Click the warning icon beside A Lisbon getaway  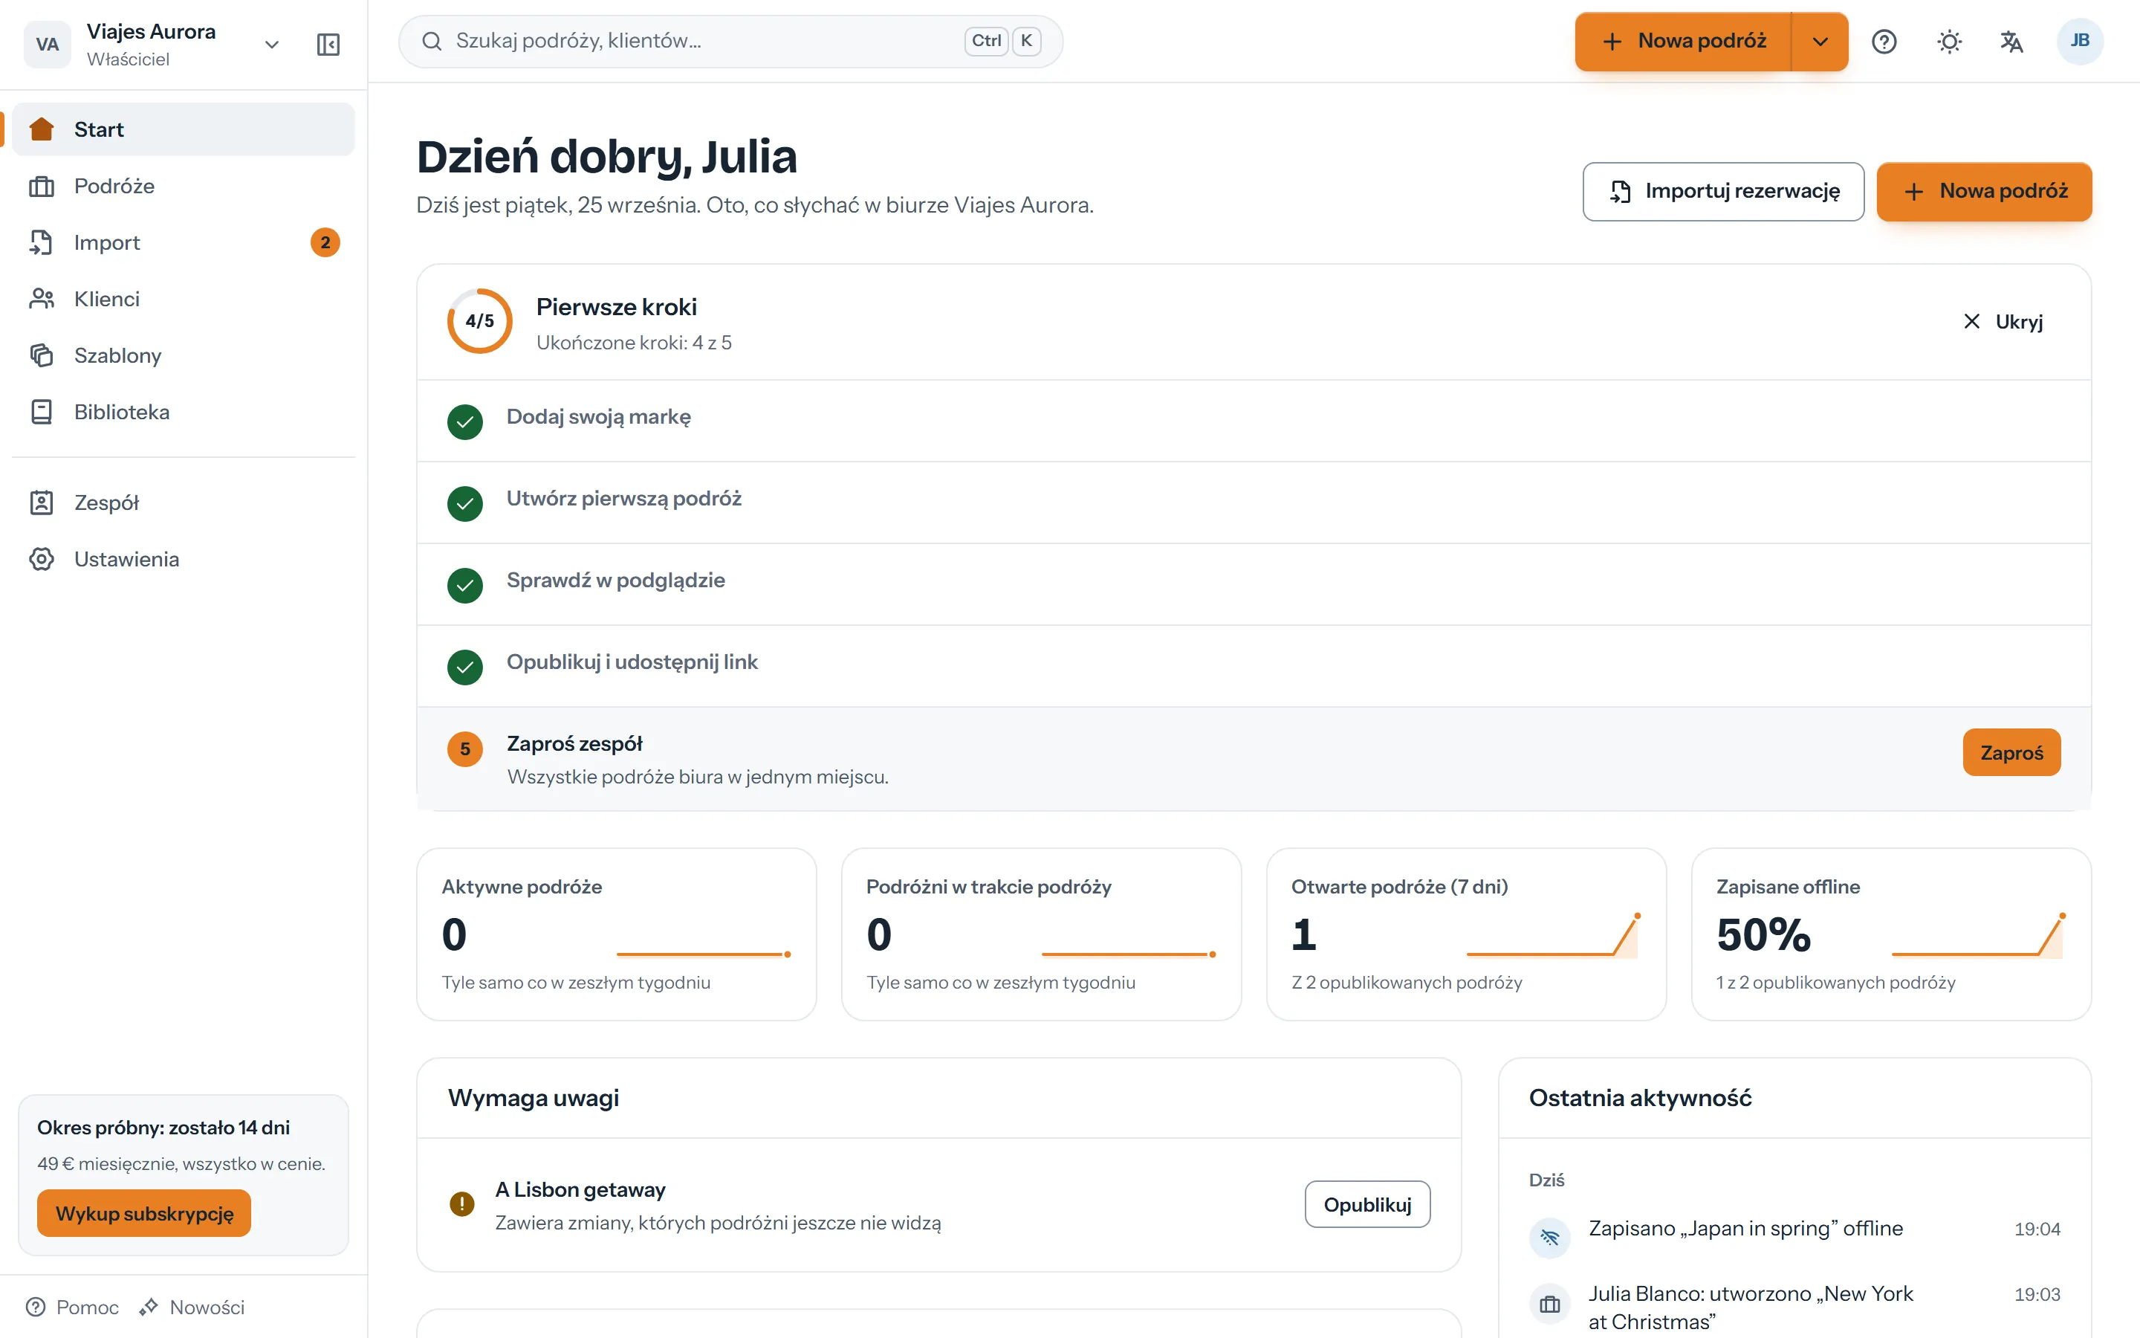(461, 1204)
